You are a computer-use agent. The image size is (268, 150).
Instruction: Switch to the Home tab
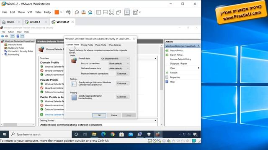(10, 22)
